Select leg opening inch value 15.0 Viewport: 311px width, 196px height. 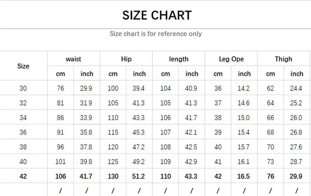[244, 118]
